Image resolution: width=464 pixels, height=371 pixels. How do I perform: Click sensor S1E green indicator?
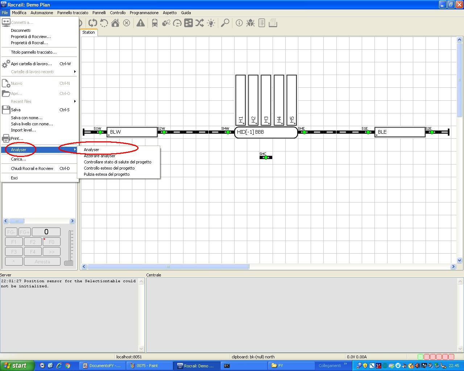(x=368, y=132)
